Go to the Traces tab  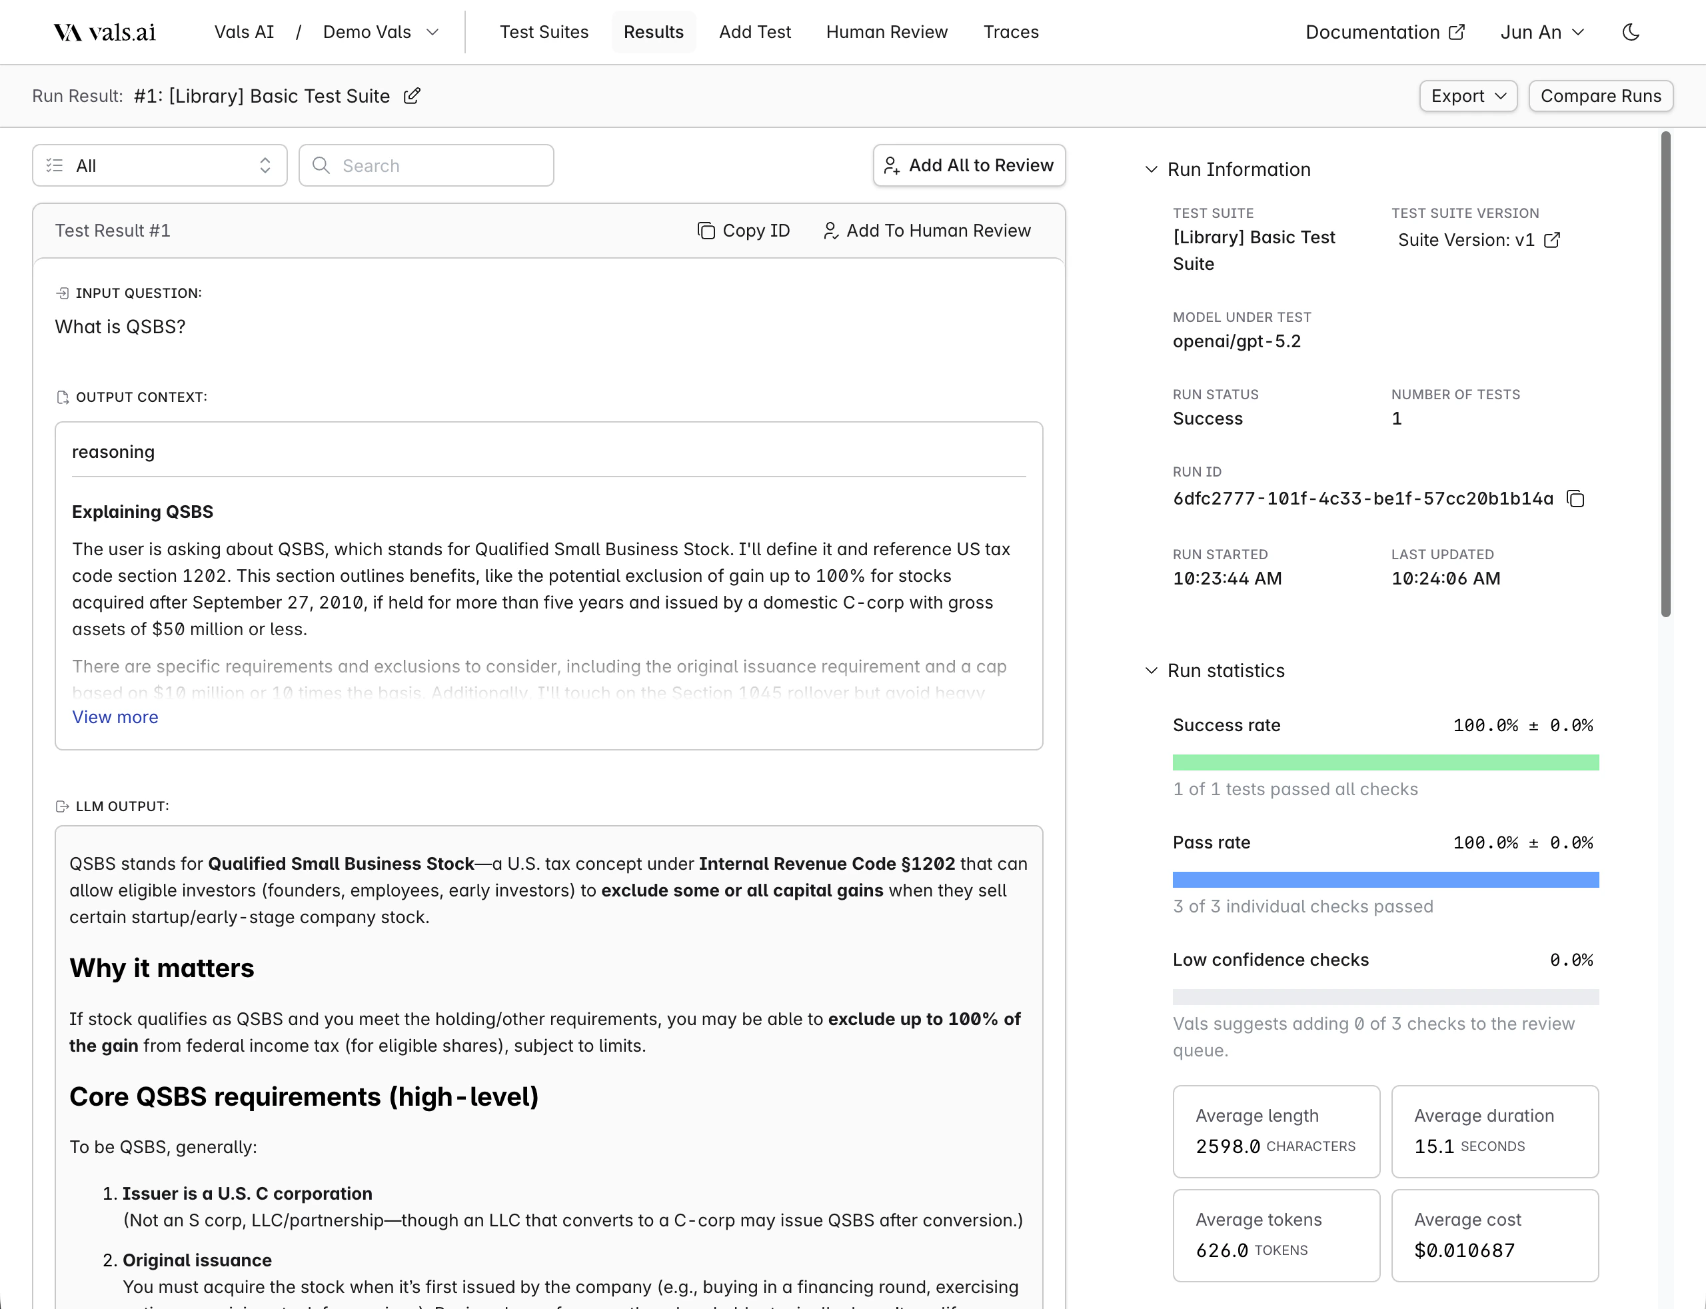[x=1010, y=32]
